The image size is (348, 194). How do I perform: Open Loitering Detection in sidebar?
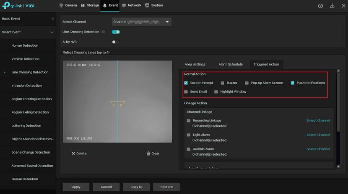click(x=28, y=126)
